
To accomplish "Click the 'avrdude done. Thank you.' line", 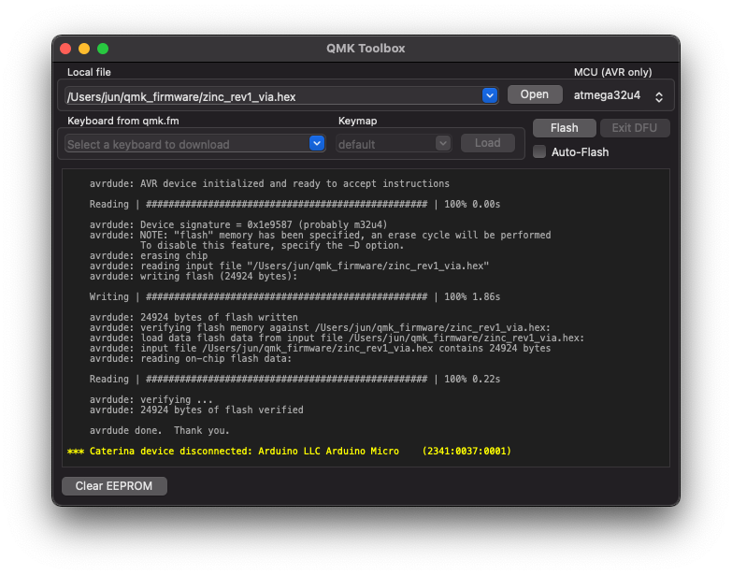I will [x=160, y=430].
